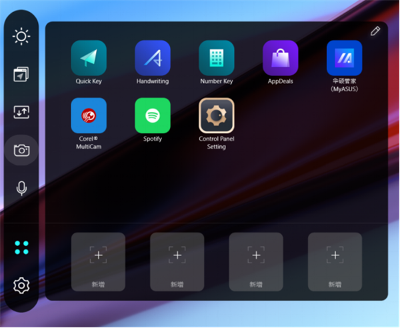Open settings via the sidebar gear icon
This screenshot has height=328, width=400.
click(x=21, y=286)
